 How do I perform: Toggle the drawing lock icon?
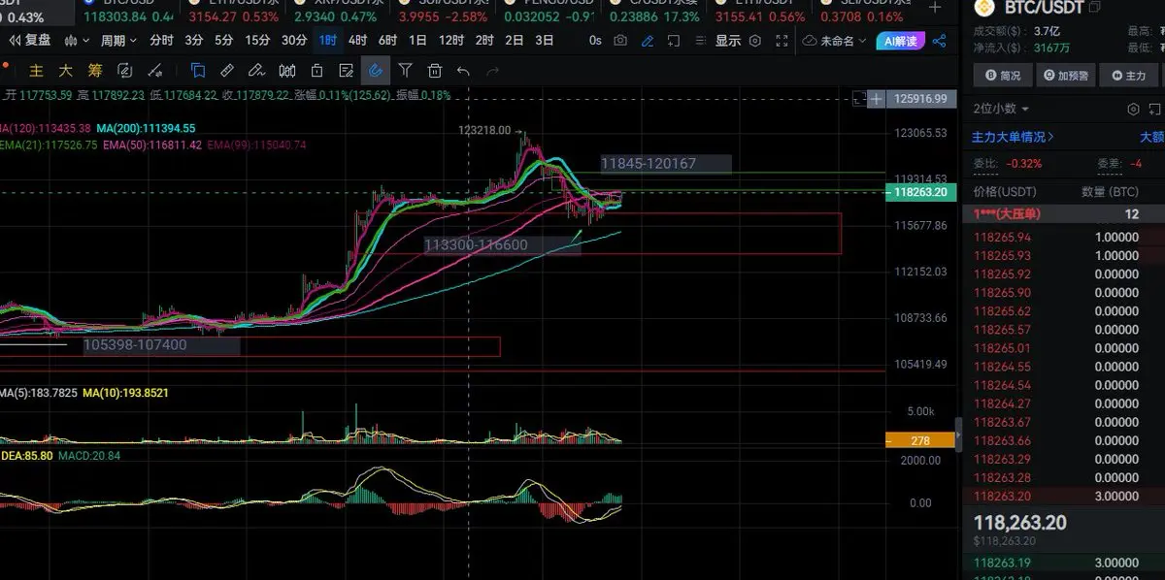tap(316, 70)
